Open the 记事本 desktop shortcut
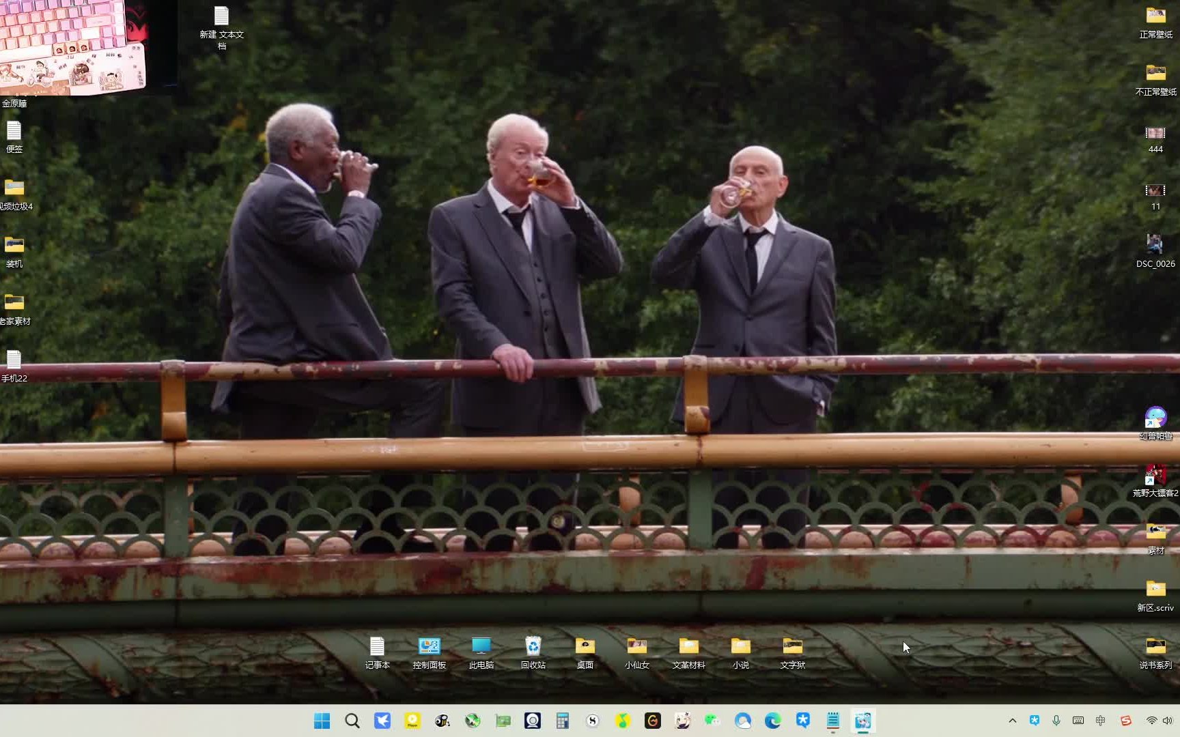The width and height of the screenshot is (1180, 737). tap(377, 652)
